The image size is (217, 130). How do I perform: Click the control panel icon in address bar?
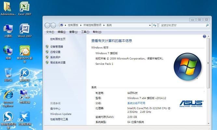[x=61, y=25]
